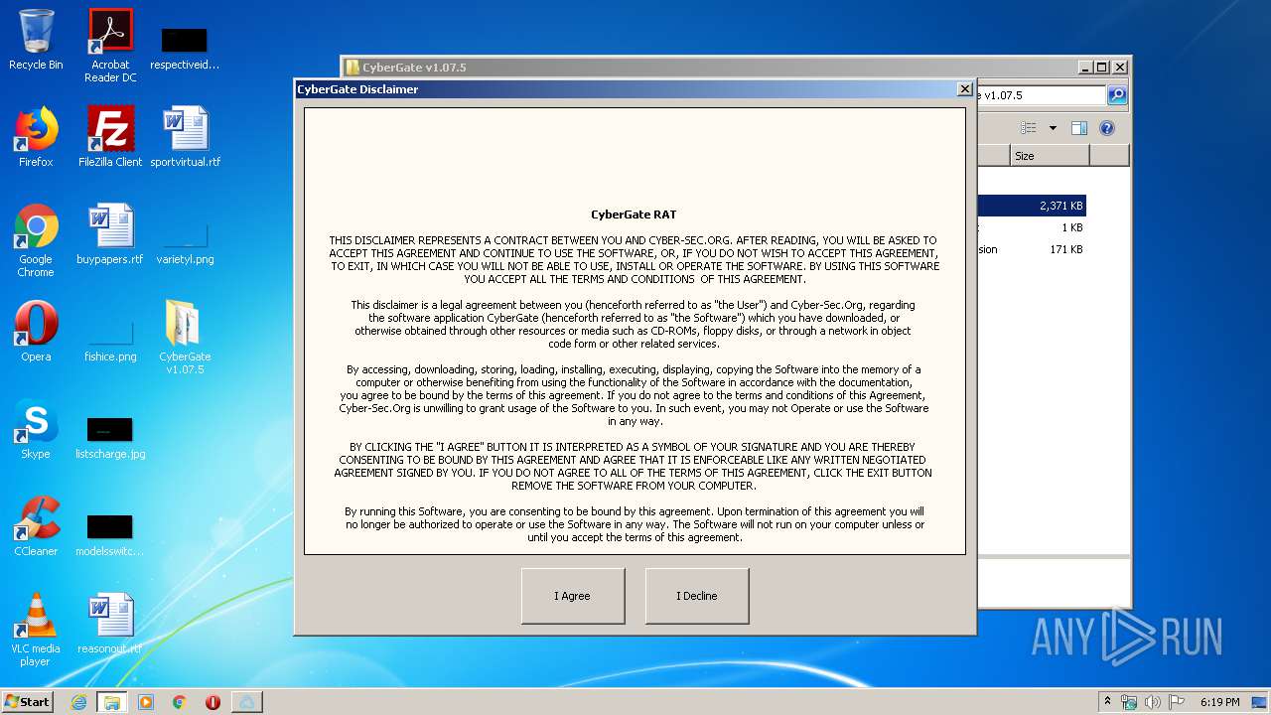The width and height of the screenshot is (1271, 715).
Task: Open reasonout.rtf document
Action: click(110, 624)
